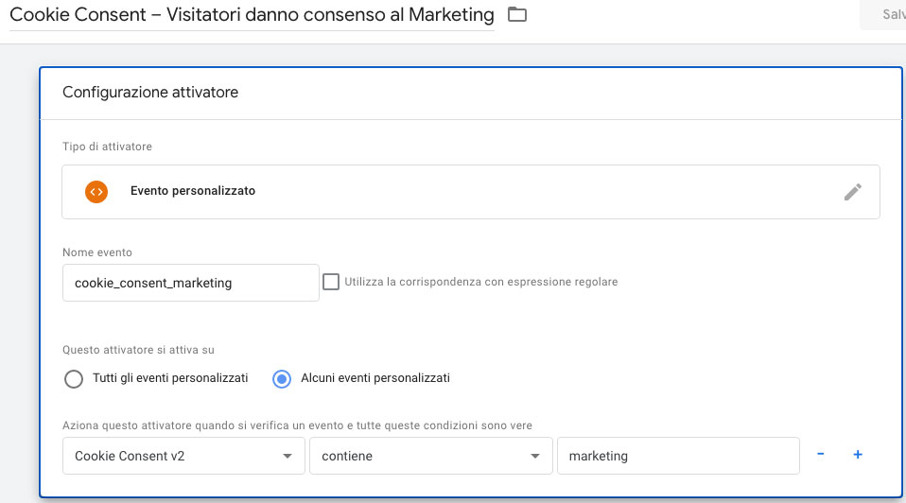The width and height of the screenshot is (906, 503).
Task: Click 'Evento personalizzato' trigger type row
Action: (x=471, y=192)
